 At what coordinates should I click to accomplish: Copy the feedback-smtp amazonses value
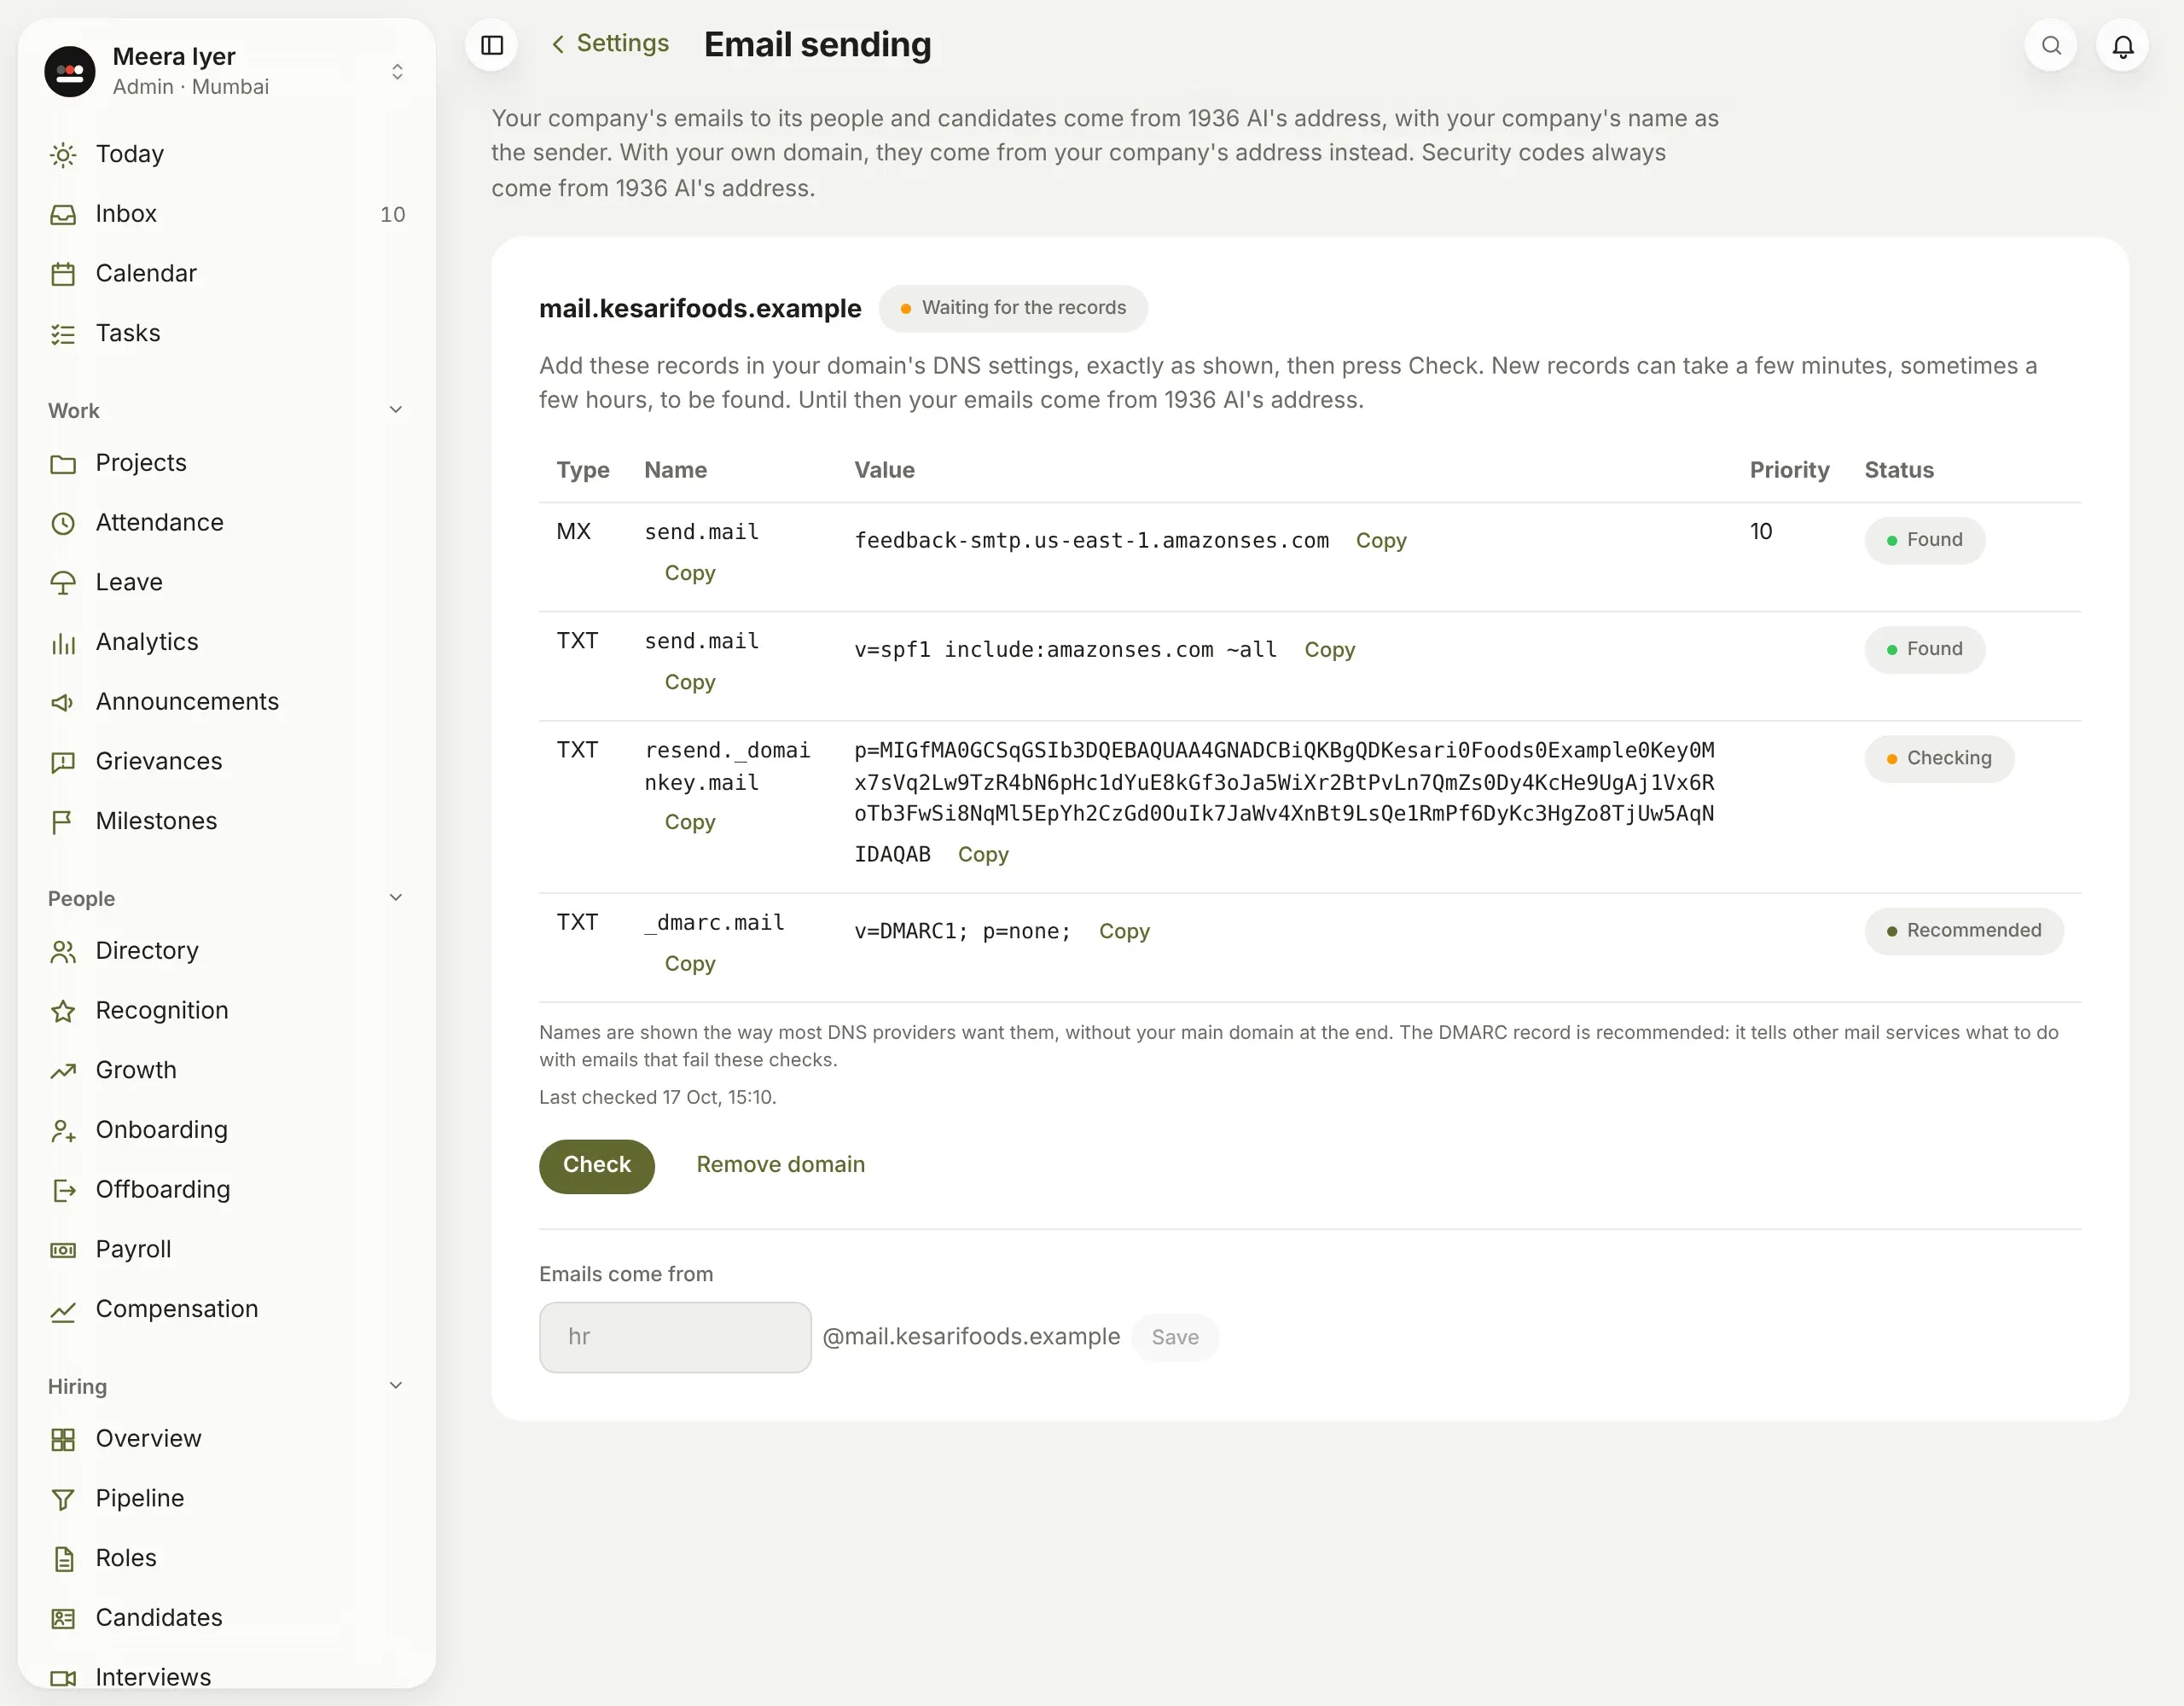click(x=1381, y=541)
